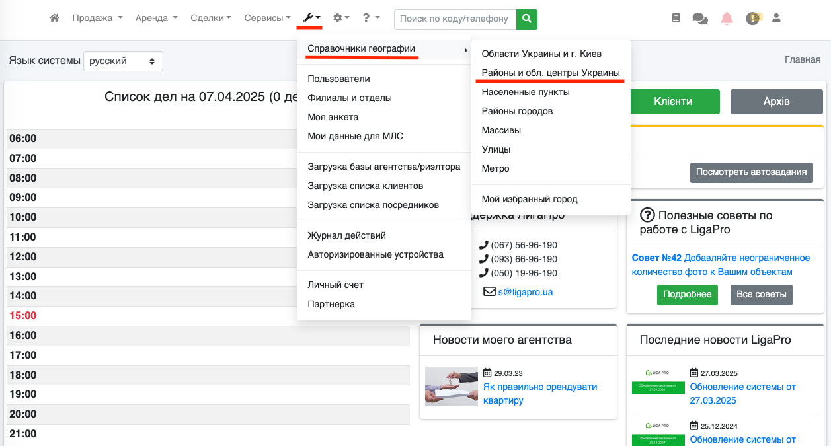Click the green Клієнти button

[673, 102]
